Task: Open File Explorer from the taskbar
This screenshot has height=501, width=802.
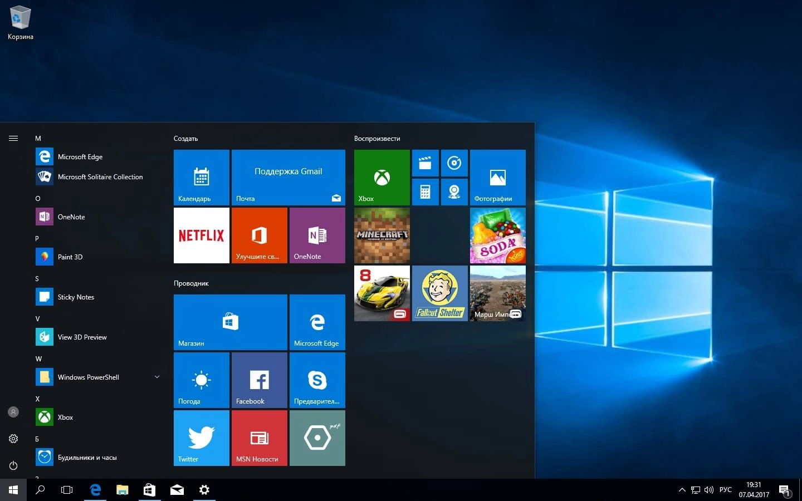Action: [x=122, y=490]
